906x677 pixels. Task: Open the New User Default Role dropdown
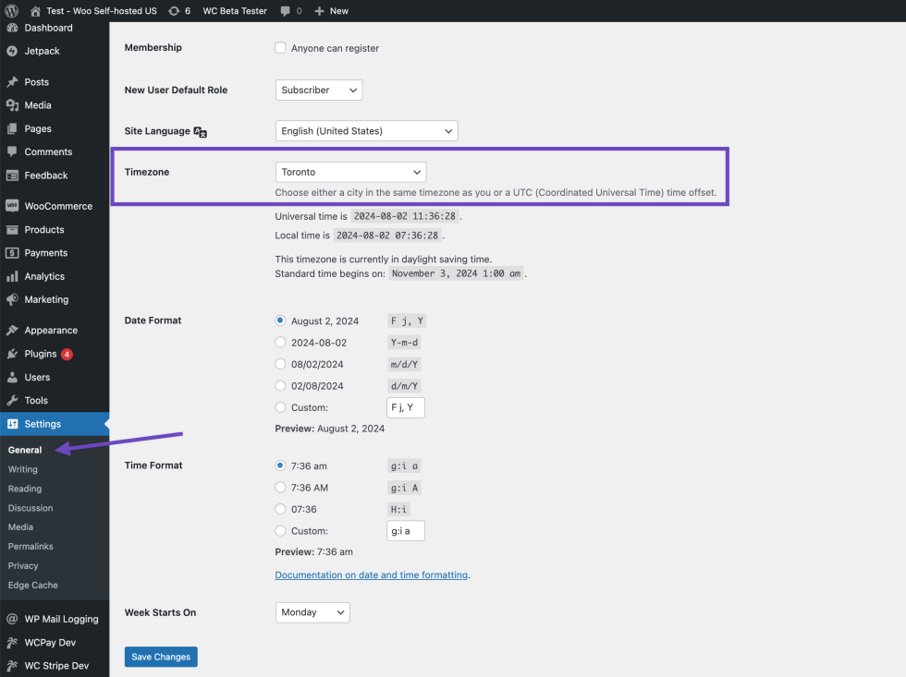coord(318,90)
